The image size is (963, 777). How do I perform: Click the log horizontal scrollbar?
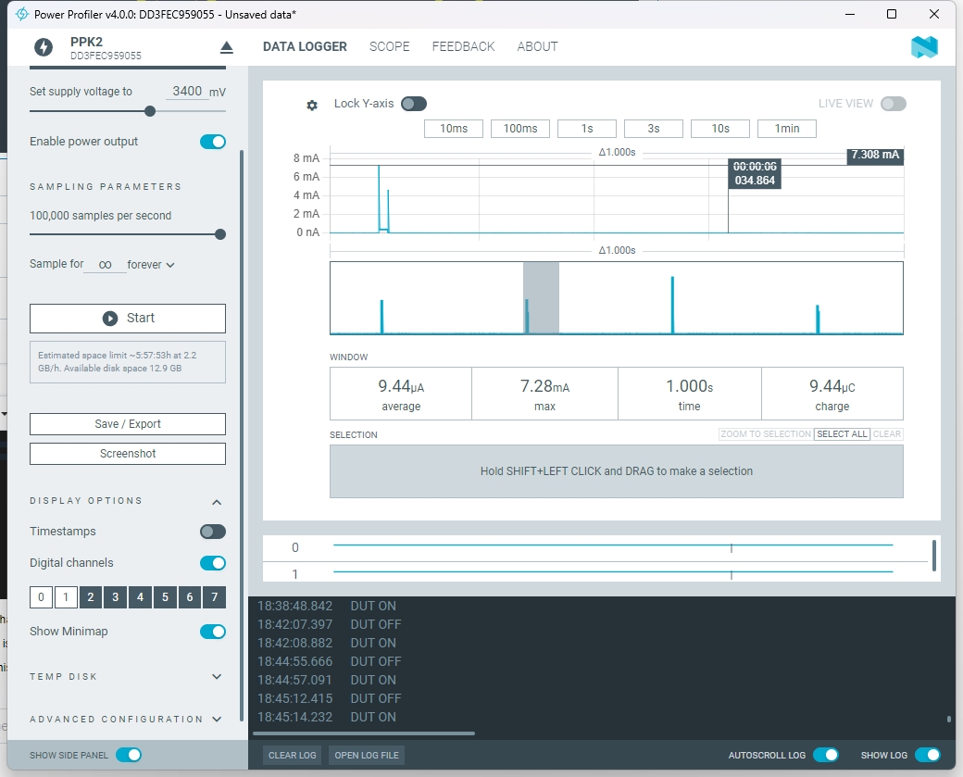click(364, 733)
